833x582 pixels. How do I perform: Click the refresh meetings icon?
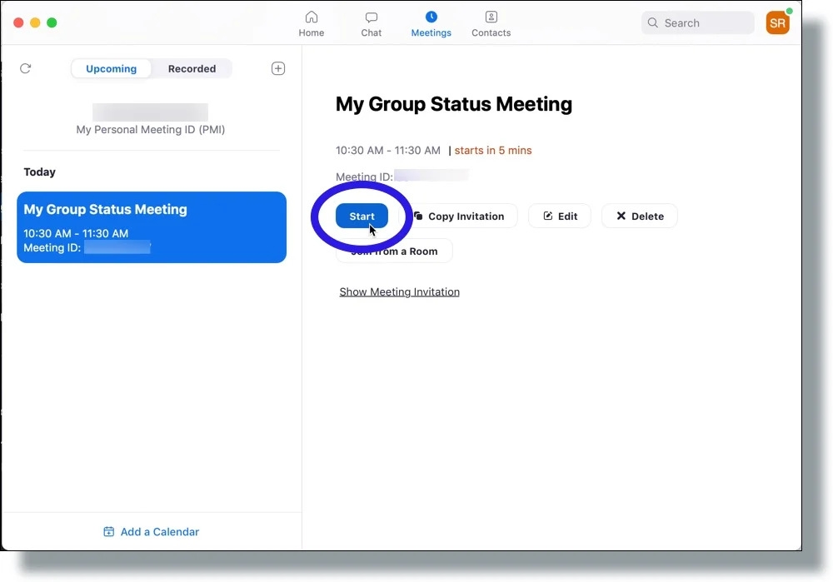[26, 68]
